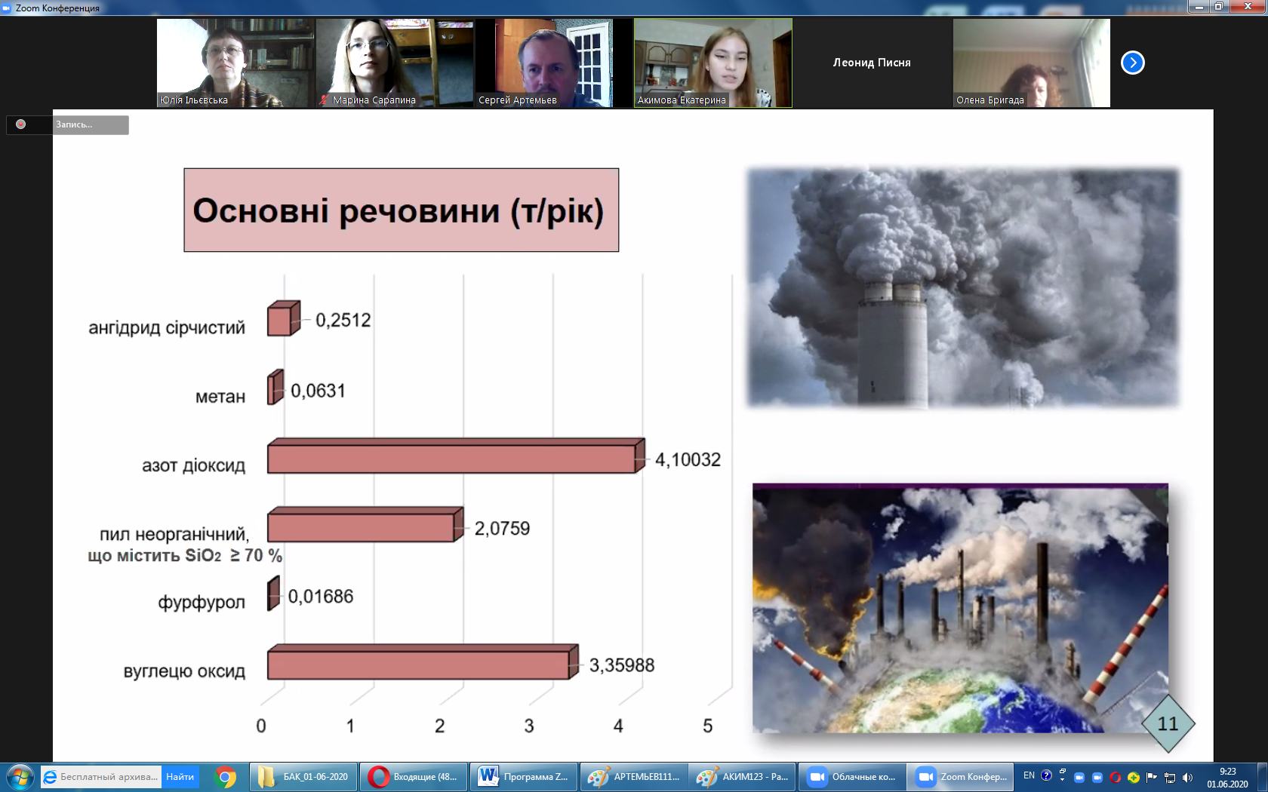This screenshot has height=792, width=1268.
Task: Click the polluted Earth factories image
Action: point(960,608)
